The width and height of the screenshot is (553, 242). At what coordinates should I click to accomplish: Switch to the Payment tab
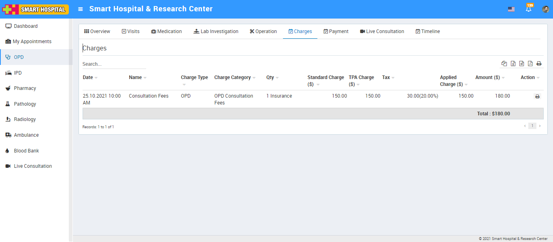336,31
